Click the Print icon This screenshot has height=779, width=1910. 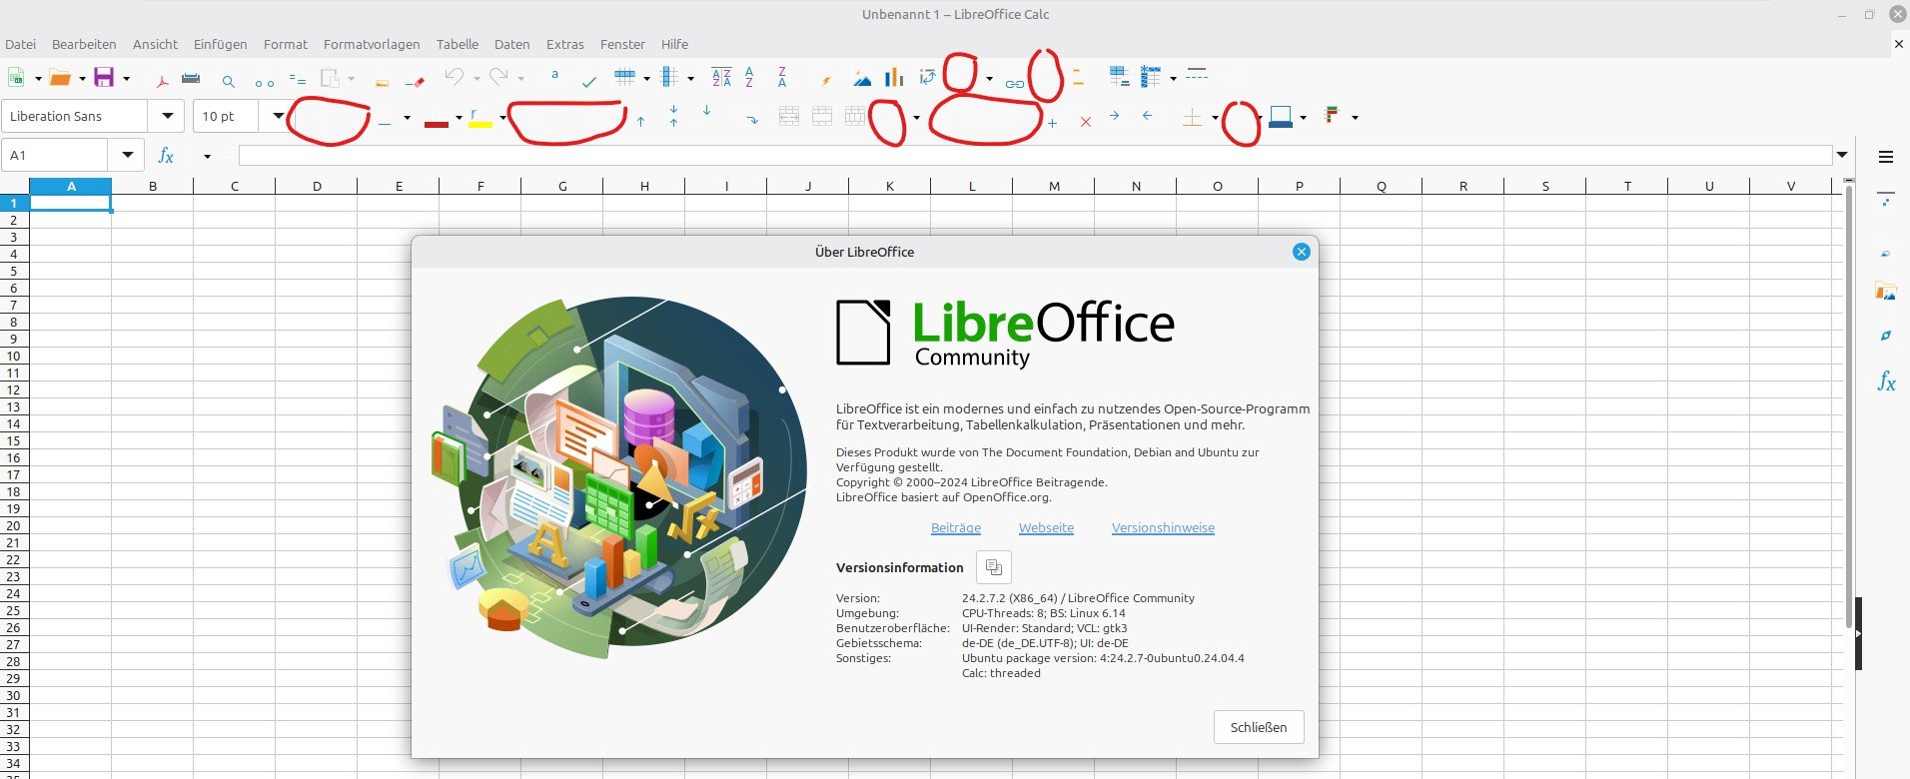coord(191,78)
